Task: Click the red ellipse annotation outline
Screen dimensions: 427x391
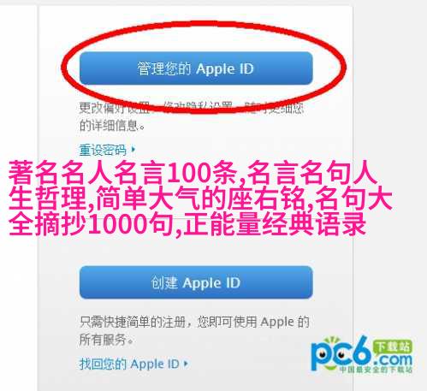Action: point(62,68)
